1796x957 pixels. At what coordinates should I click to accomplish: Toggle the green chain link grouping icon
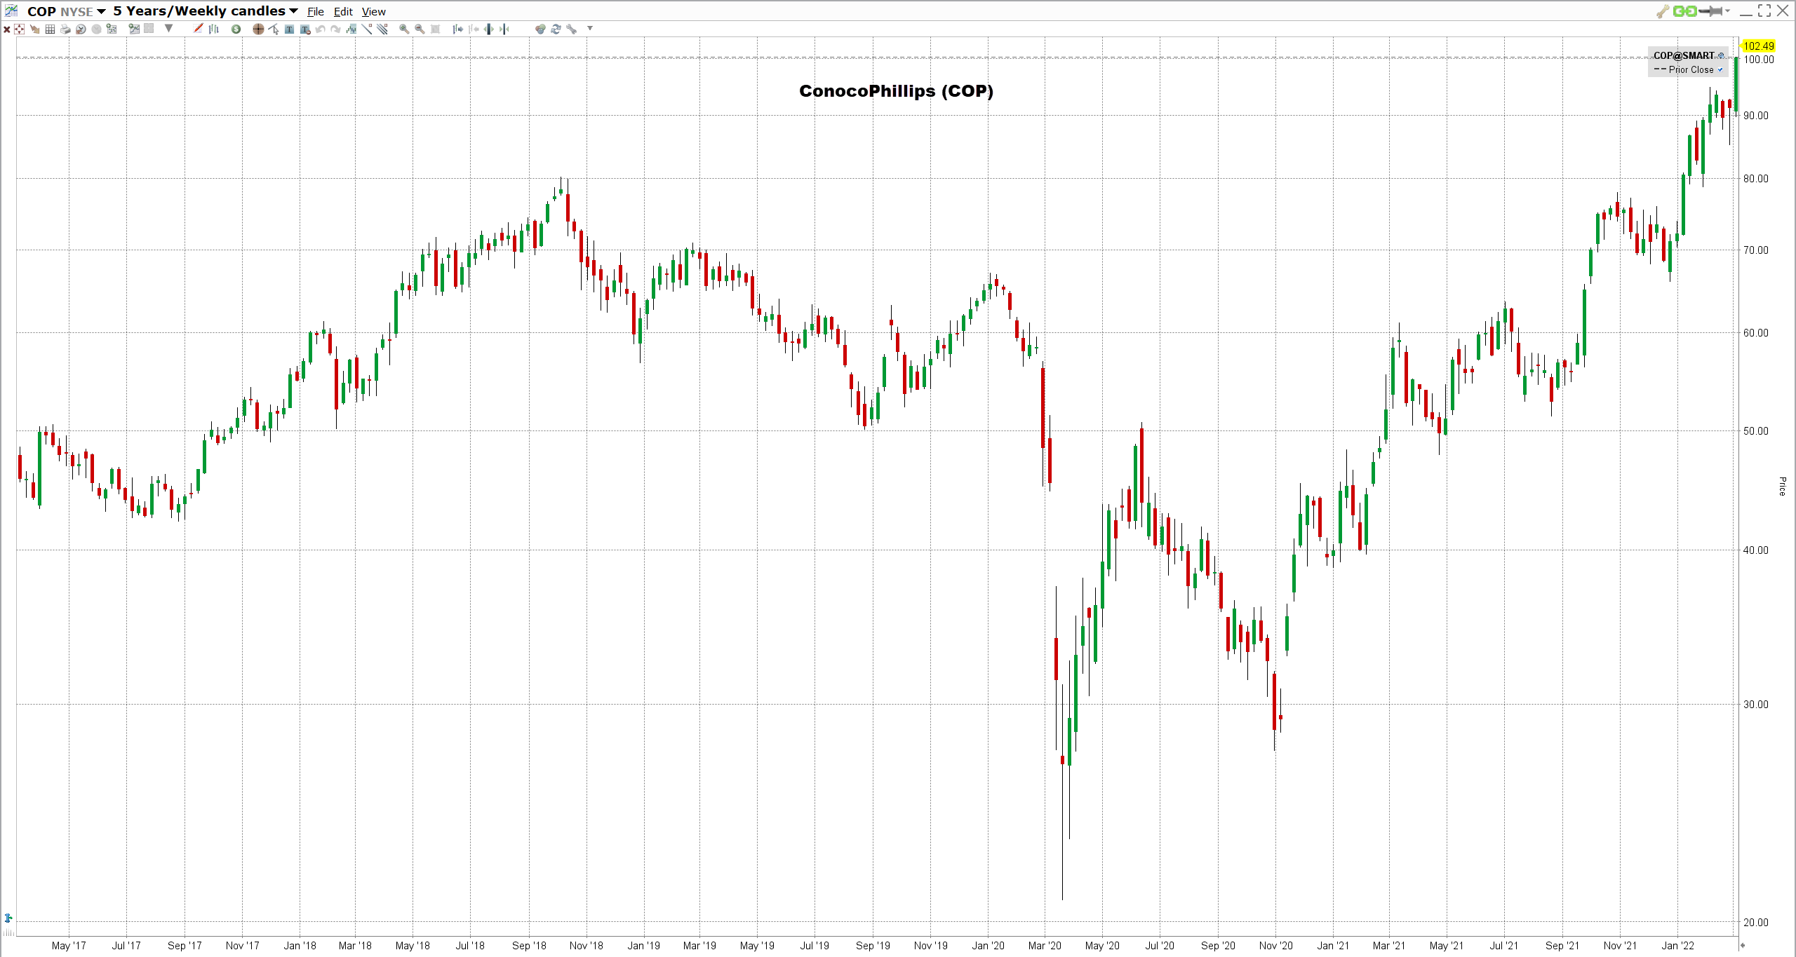pyautogui.click(x=1684, y=11)
